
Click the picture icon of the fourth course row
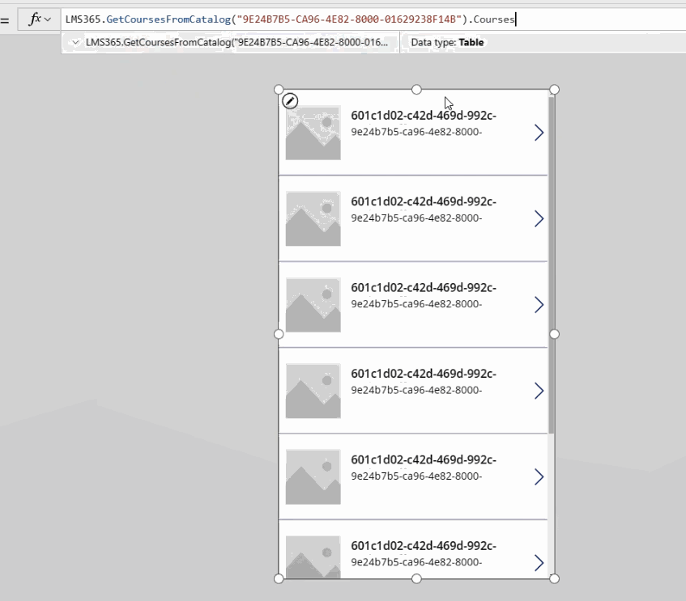click(x=313, y=391)
